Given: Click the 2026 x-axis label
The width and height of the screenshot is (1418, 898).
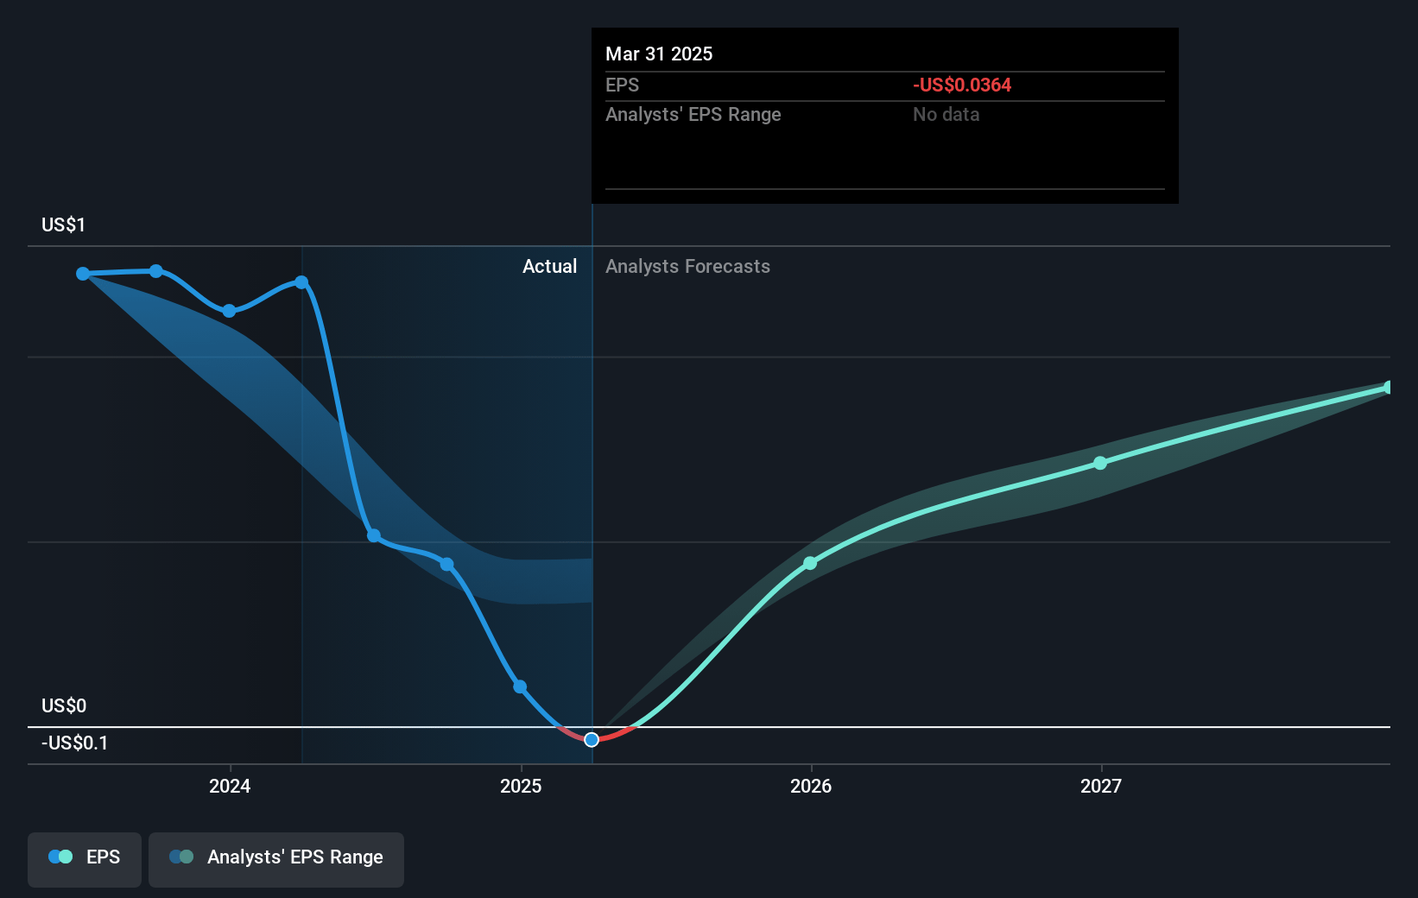Looking at the screenshot, I should [811, 786].
